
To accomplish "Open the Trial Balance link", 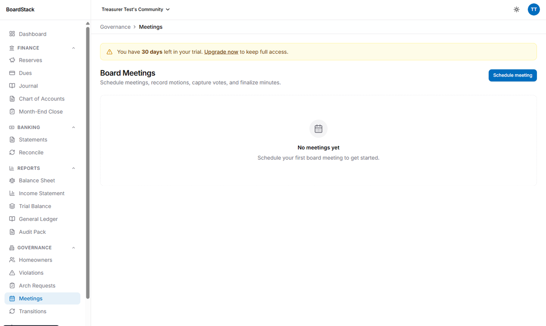I will pos(43,206).
